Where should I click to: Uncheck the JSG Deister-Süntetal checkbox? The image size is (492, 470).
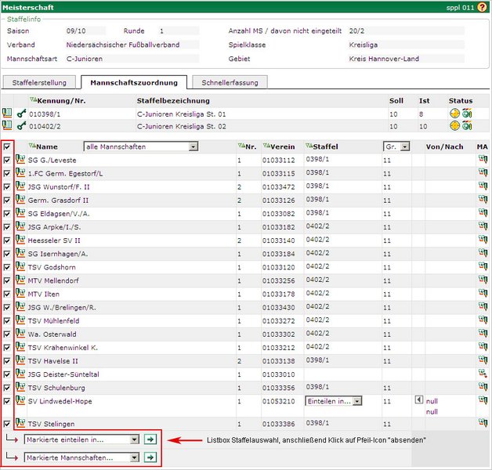[x=7, y=374]
